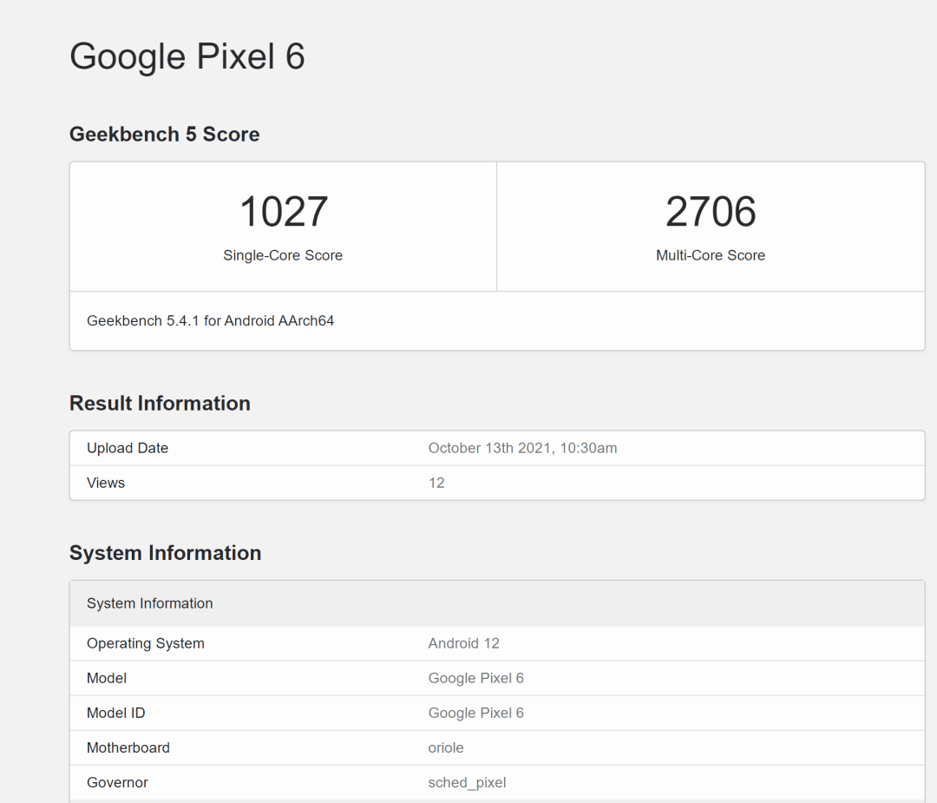Select the October 13th 2021, 10:30am value
The height and width of the screenshot is (803, 937).
coord(522,448)
